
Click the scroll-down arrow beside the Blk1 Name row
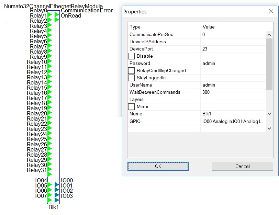pos(269,114)
